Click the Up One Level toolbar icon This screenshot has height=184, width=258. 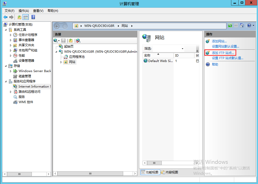click(19, 17)
